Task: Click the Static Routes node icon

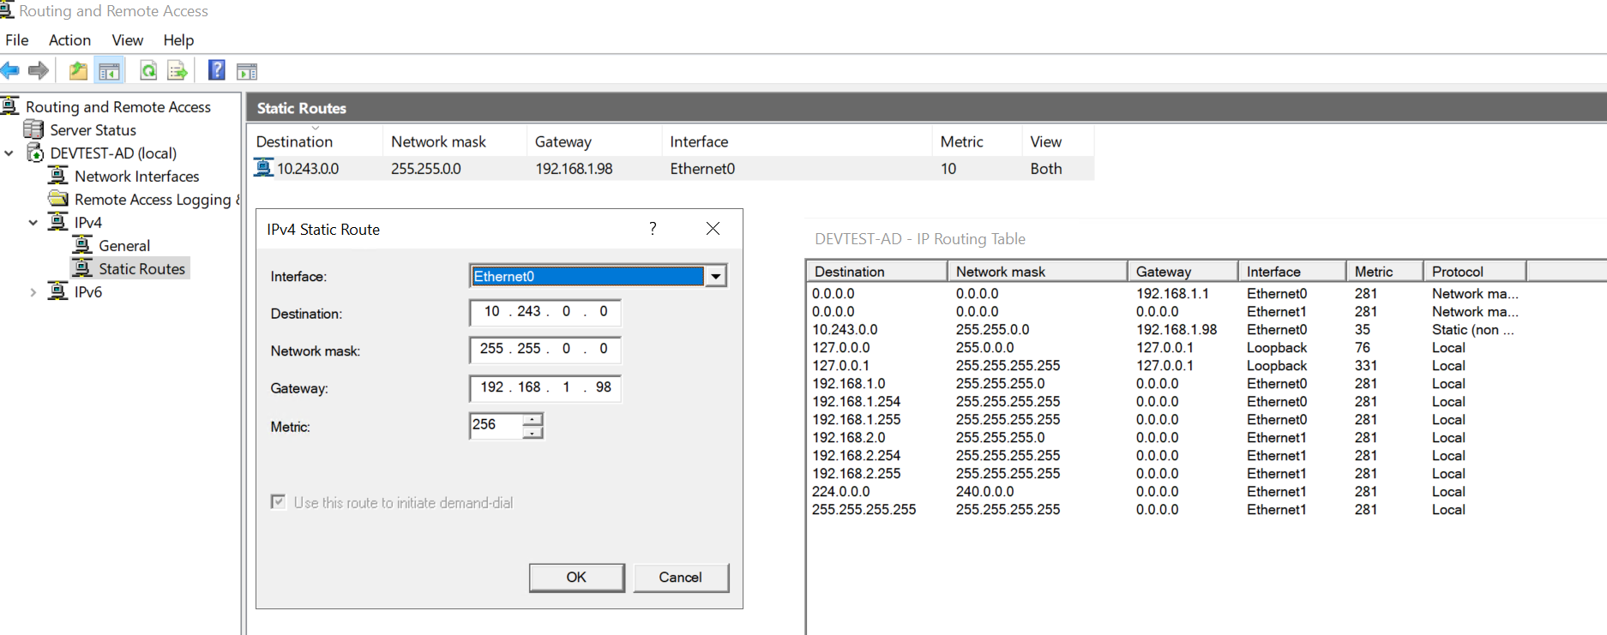Action: click(82, 268)
